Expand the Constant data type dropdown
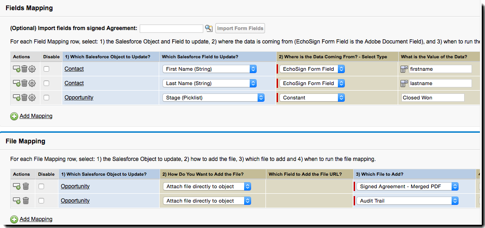485x228 pixels. pos(312,98)
